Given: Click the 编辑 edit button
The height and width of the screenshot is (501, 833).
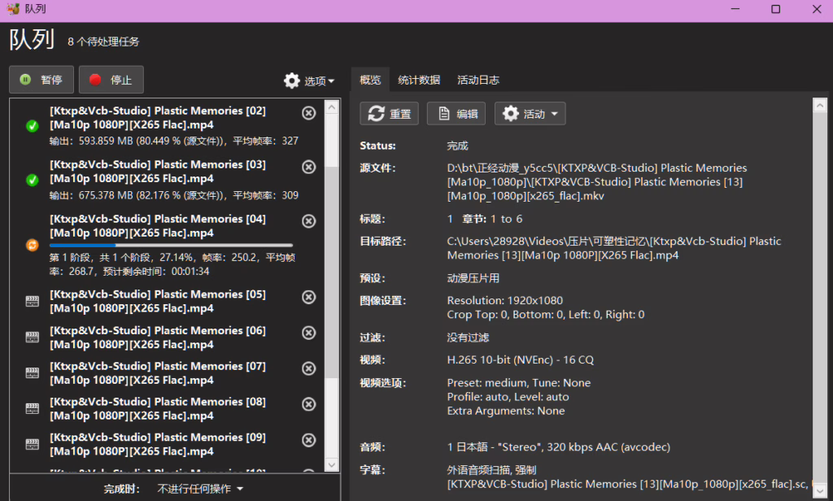Looking at the screenshot, I should [456, 114].
